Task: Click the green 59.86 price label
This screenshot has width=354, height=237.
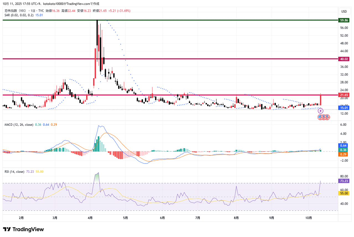Action: [x=344, y=20]
